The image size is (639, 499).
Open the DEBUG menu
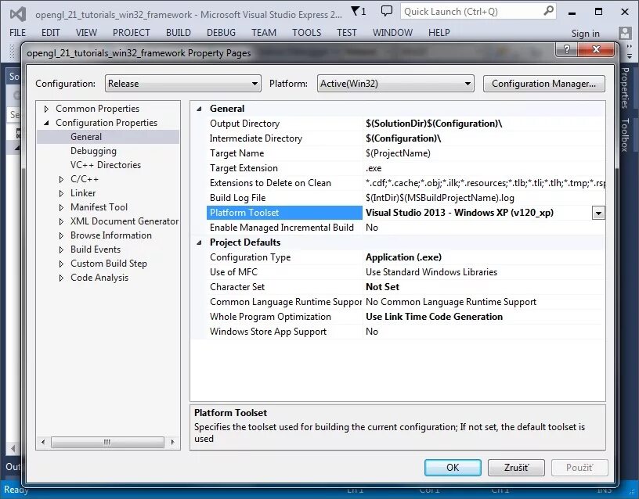221,33
